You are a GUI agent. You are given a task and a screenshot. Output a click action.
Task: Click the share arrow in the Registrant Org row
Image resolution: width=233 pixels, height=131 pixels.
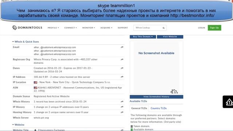pos(122,60)
